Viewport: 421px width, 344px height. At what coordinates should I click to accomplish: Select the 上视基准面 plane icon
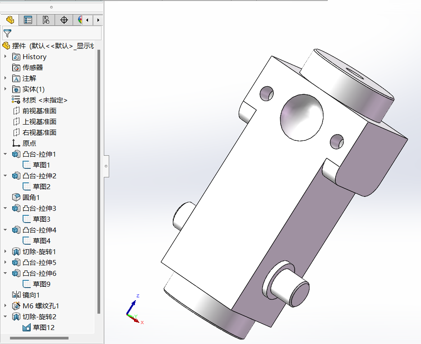[16, 121]
